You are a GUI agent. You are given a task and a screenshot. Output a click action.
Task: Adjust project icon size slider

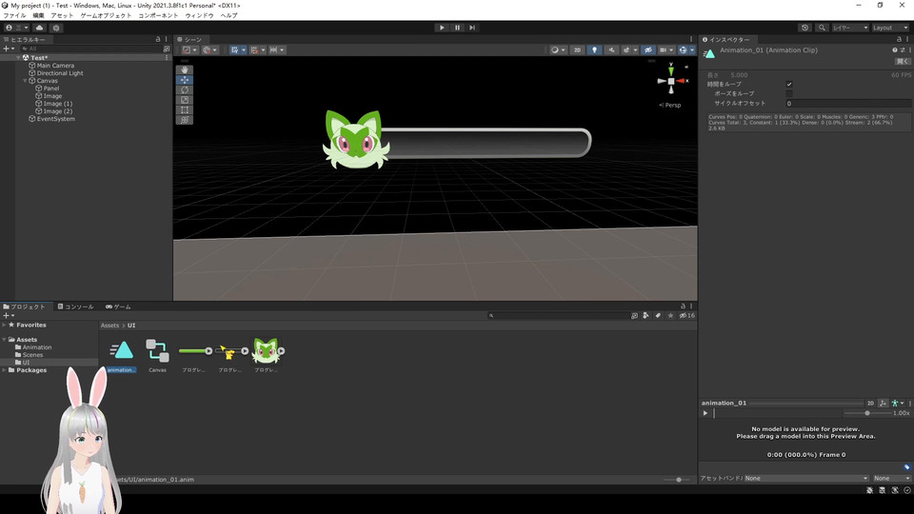click(679, 480)
